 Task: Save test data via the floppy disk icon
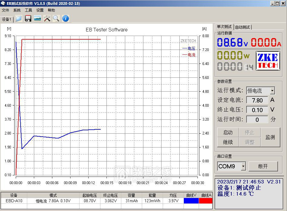28,18
